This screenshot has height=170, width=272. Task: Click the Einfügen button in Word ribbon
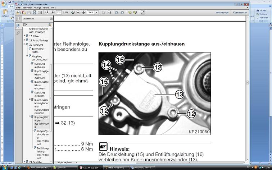5,13
